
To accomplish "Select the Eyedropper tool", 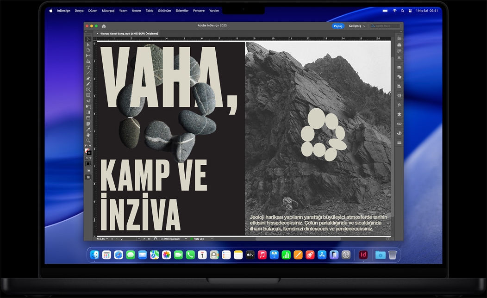I will (x=87, y=130).
